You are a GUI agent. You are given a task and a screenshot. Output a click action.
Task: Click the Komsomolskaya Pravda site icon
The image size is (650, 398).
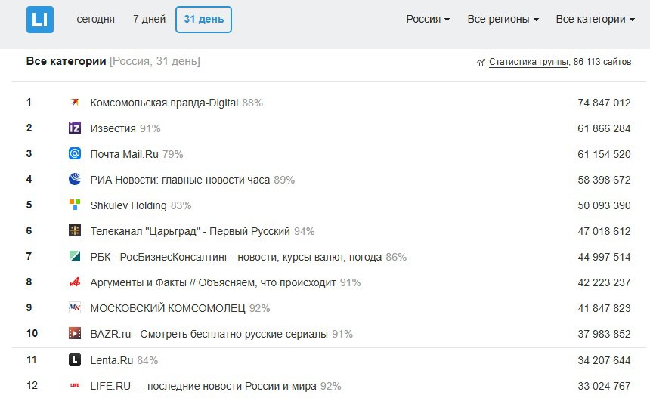click(x=74, y=103)
